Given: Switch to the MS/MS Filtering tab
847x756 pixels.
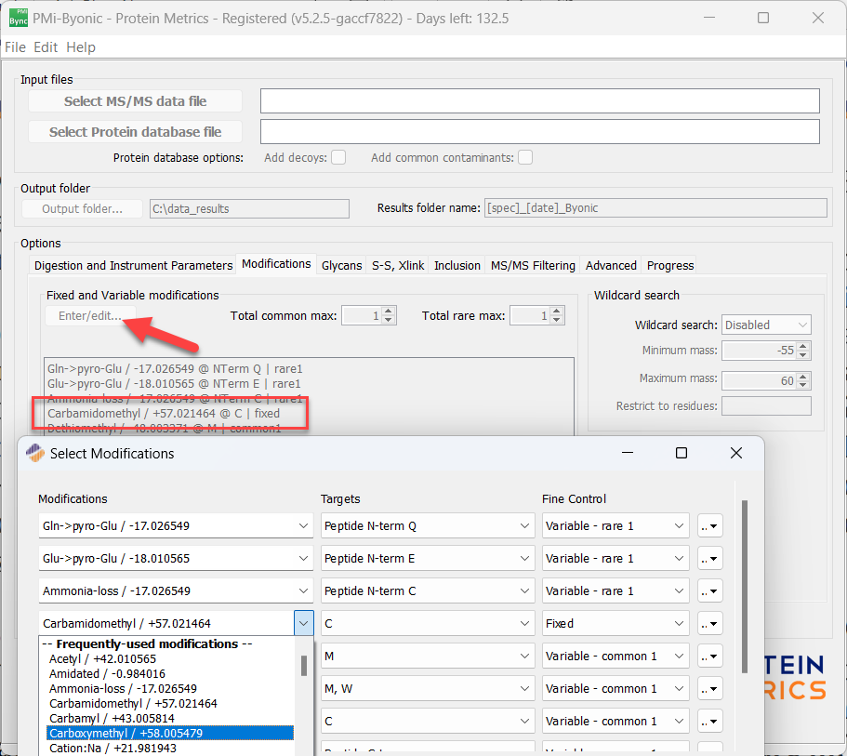Looking at the screenshot, I should click(x=532, y=265).
